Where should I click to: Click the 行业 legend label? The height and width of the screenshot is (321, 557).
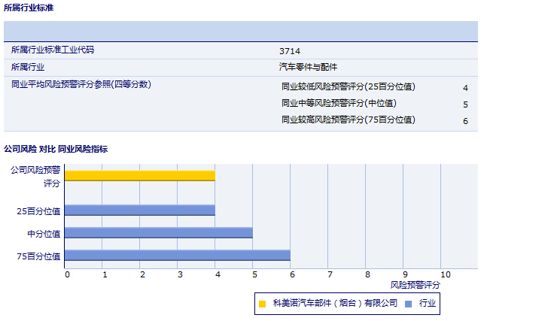point(428,303)
